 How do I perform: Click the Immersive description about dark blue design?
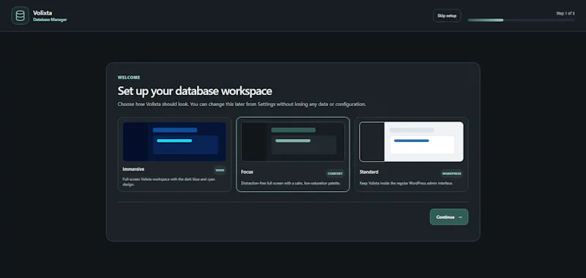pos(169,181)
